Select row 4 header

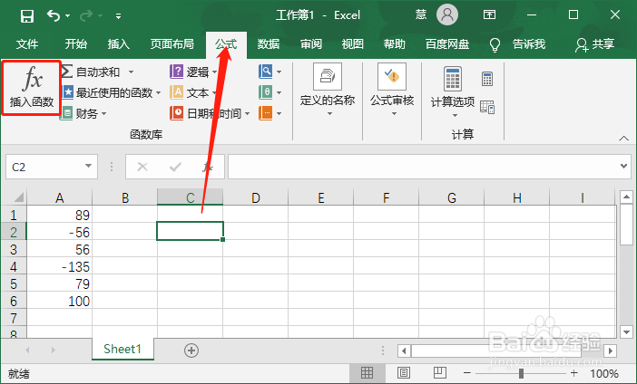click(x=14, y=266)
